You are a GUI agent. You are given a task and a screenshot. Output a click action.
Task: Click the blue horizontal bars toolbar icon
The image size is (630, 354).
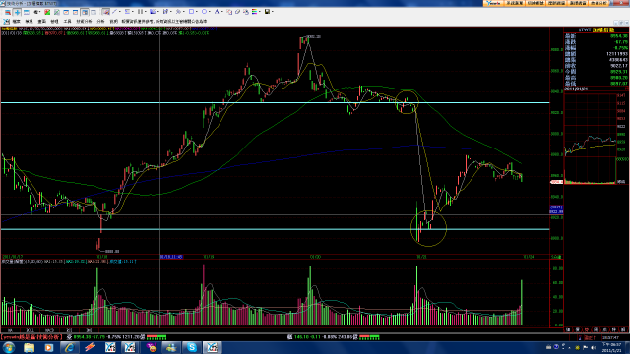coord(27,12)
